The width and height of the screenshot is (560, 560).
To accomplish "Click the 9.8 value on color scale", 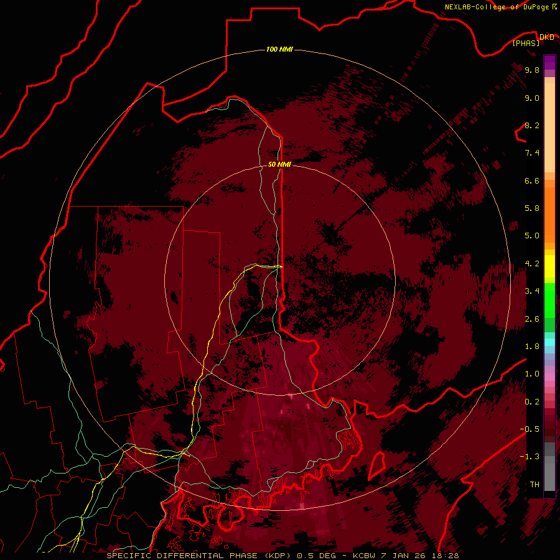I will [x=532, y=70].
